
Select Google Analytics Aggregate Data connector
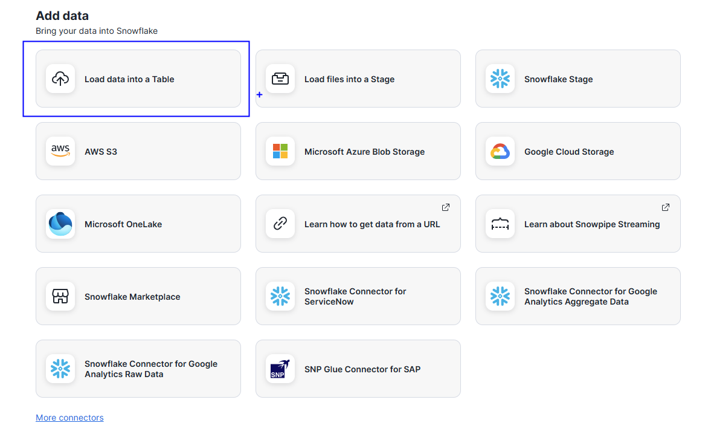[590, 297]
